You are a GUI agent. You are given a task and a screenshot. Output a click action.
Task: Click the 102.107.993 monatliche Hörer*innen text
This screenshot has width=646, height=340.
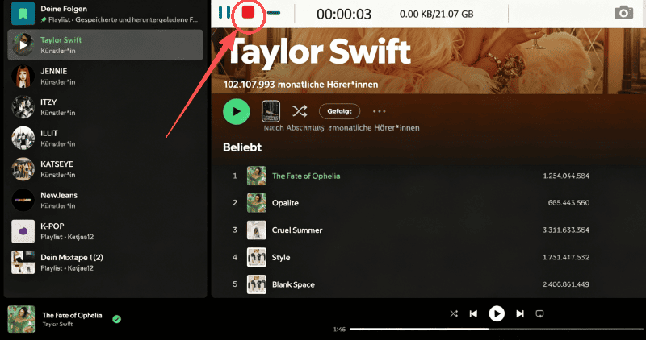point(300,85)
